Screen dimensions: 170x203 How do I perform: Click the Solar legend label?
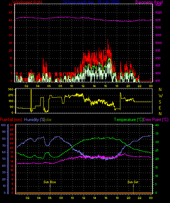coord(48,120)
